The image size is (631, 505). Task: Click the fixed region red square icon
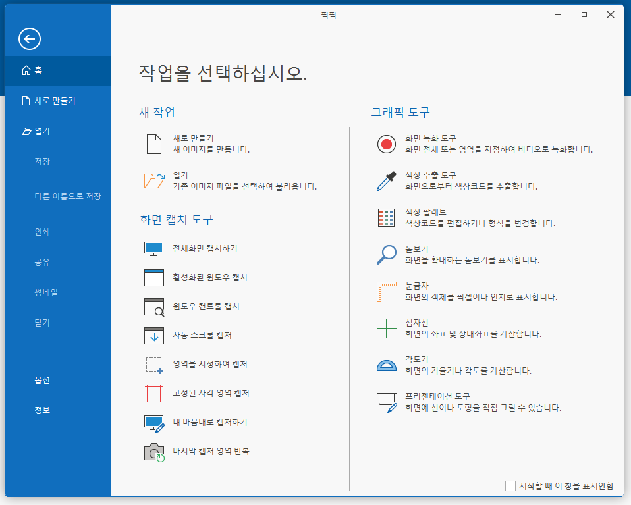pyautogui.click(x=153, y=394)
